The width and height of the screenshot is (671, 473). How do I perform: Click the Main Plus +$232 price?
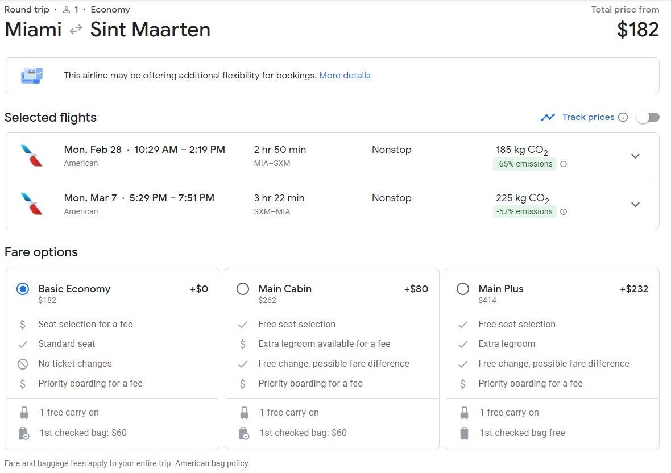pyautogui.click(x=633, y=289)
